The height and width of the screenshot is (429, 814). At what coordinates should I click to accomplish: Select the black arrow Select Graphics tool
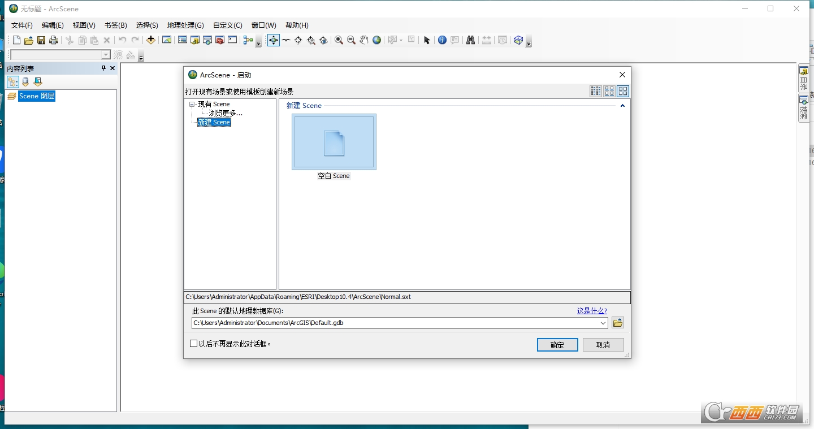click(x=427, y=40)
